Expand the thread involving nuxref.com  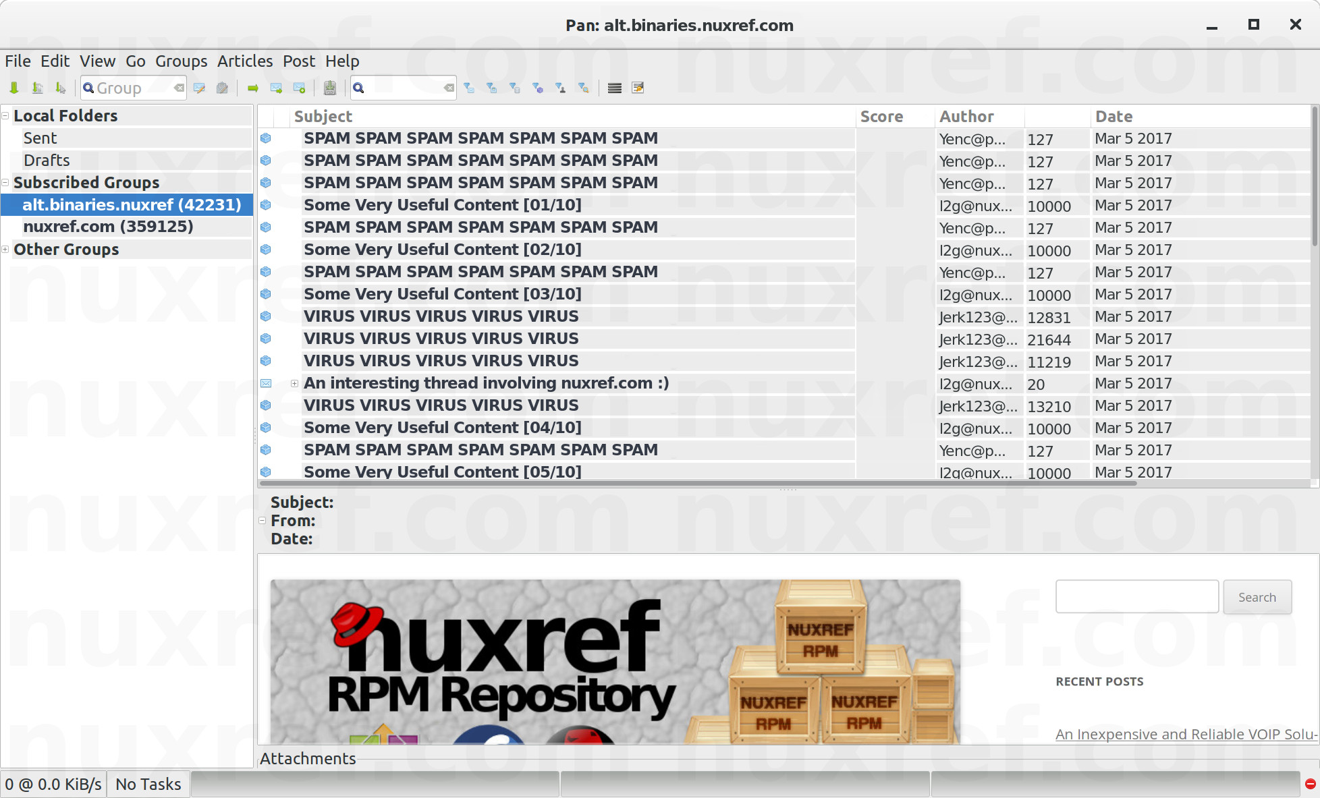coord(294,383)
